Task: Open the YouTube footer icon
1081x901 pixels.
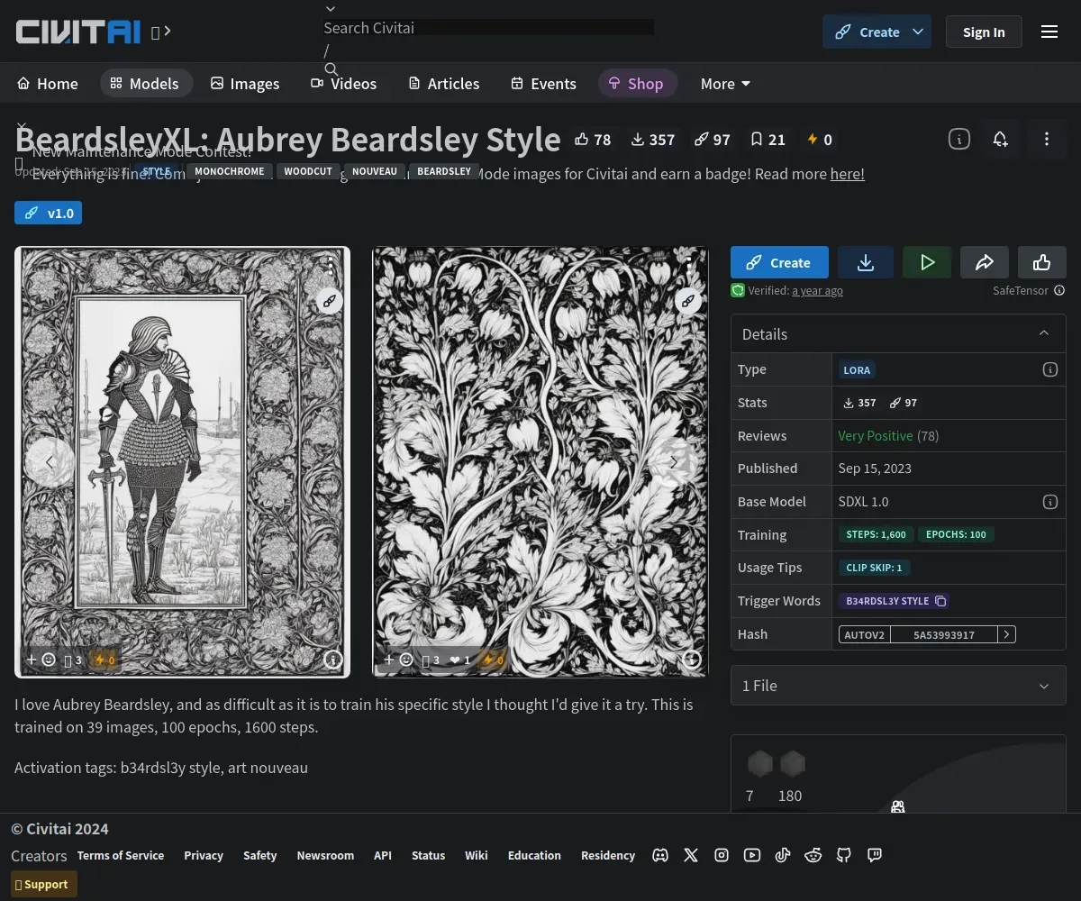Action: 752,855
